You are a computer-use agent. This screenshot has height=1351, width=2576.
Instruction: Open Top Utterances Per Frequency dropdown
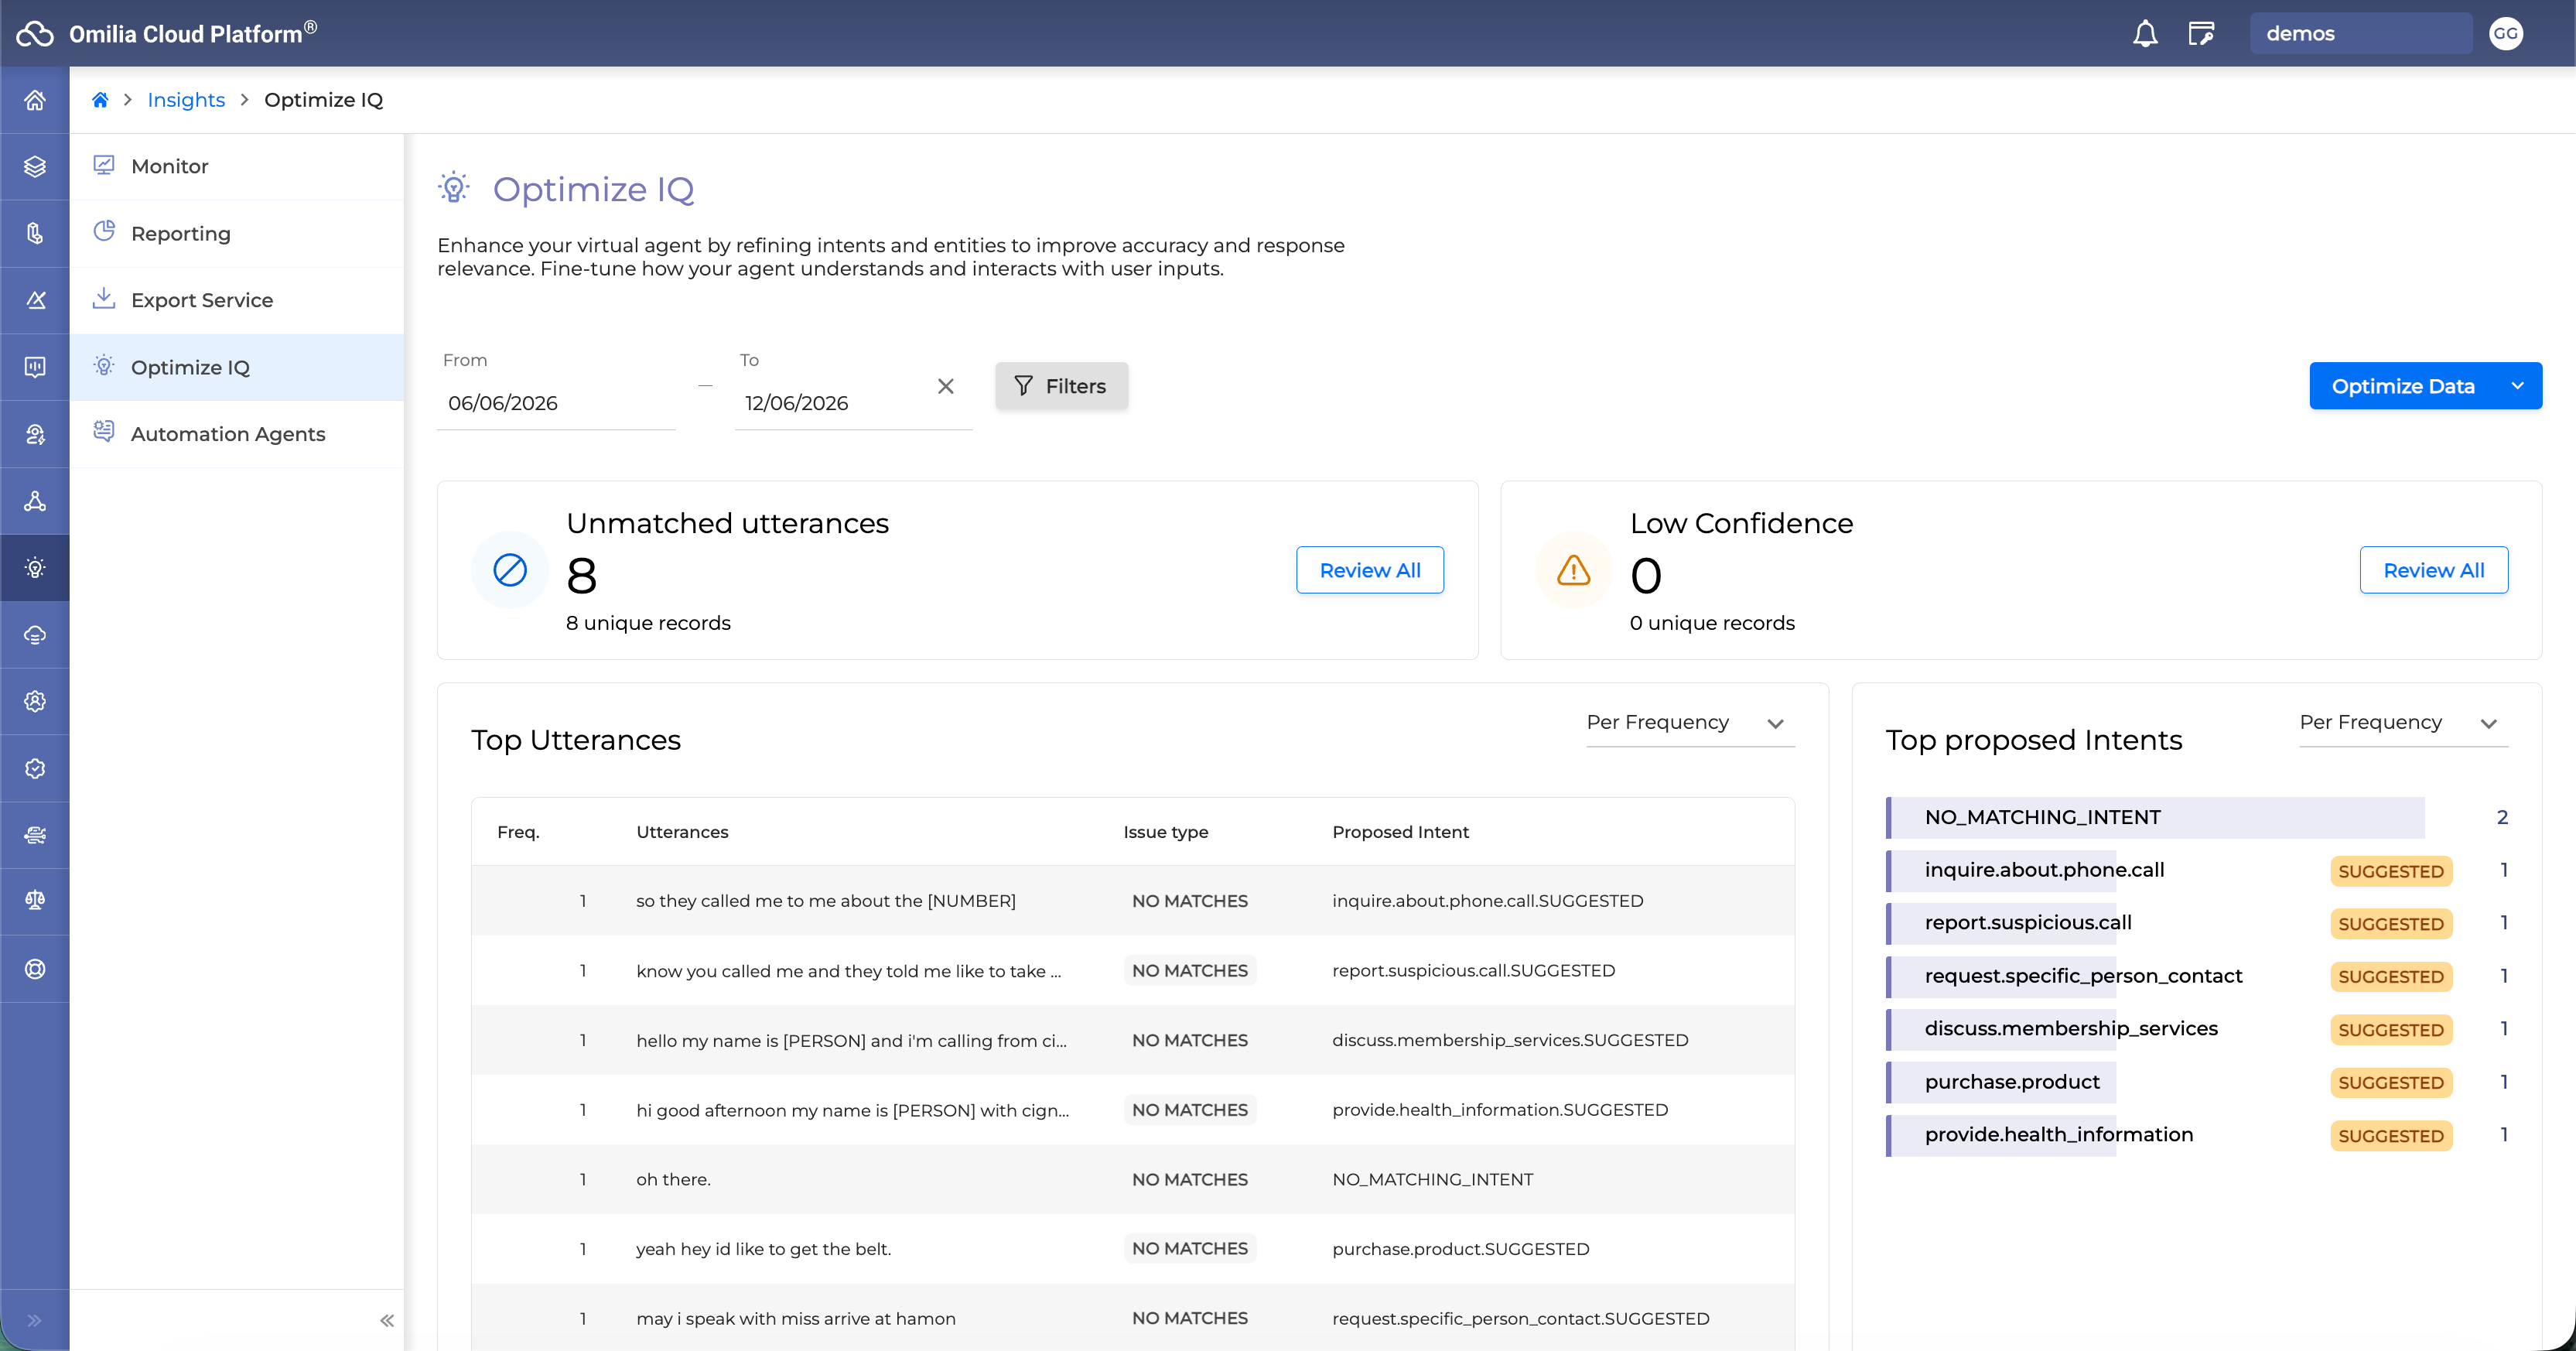click(x=1690, y=723)
